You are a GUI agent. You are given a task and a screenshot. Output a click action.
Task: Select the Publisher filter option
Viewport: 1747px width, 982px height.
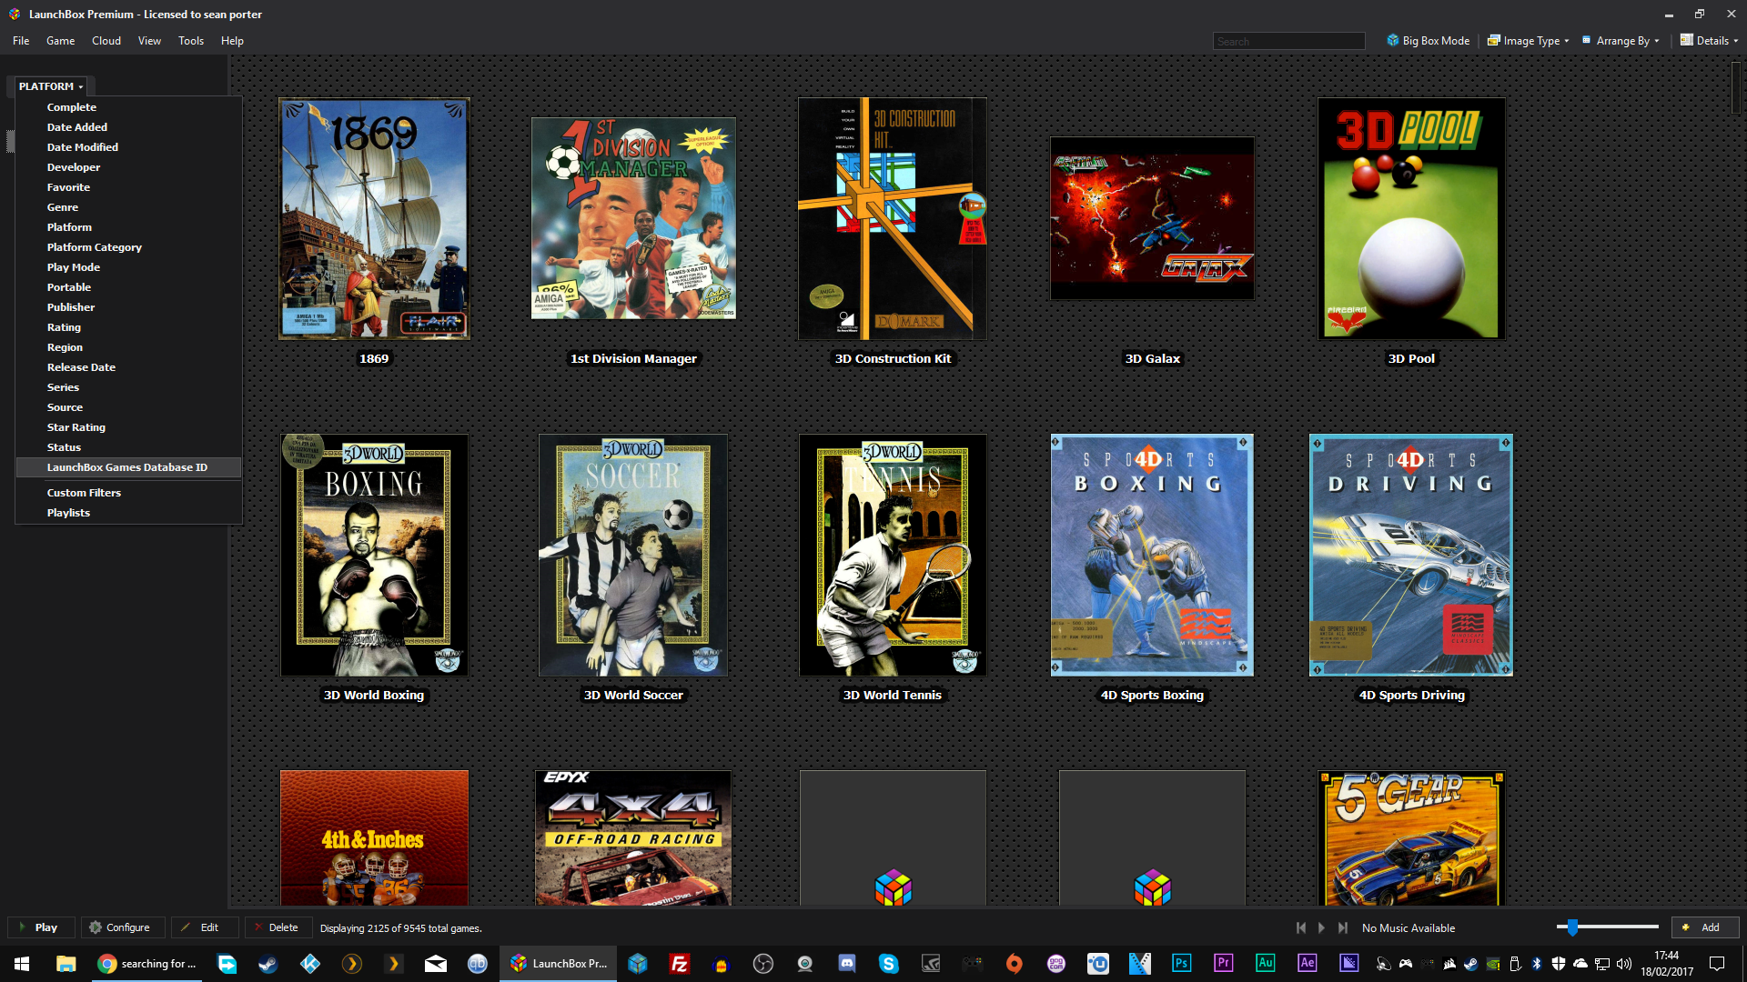[128, 307]
